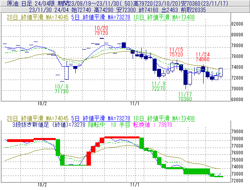Click the long red bar at lower chart top

122,137
